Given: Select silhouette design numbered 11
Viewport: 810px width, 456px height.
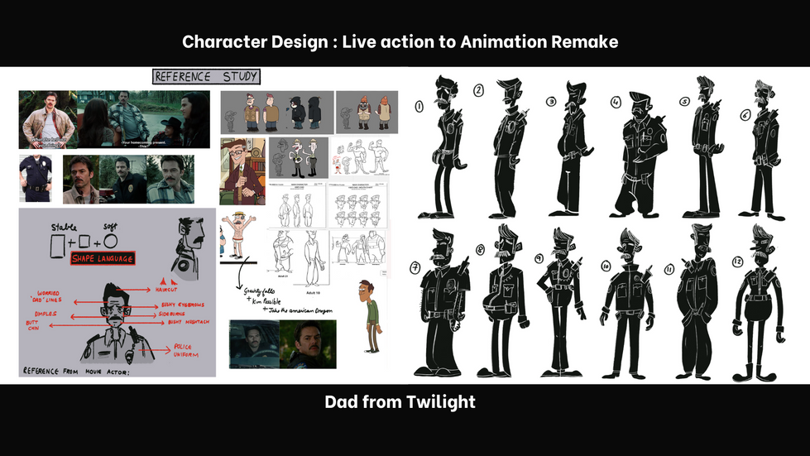Looking at the screenshot, I should (697, 303).
